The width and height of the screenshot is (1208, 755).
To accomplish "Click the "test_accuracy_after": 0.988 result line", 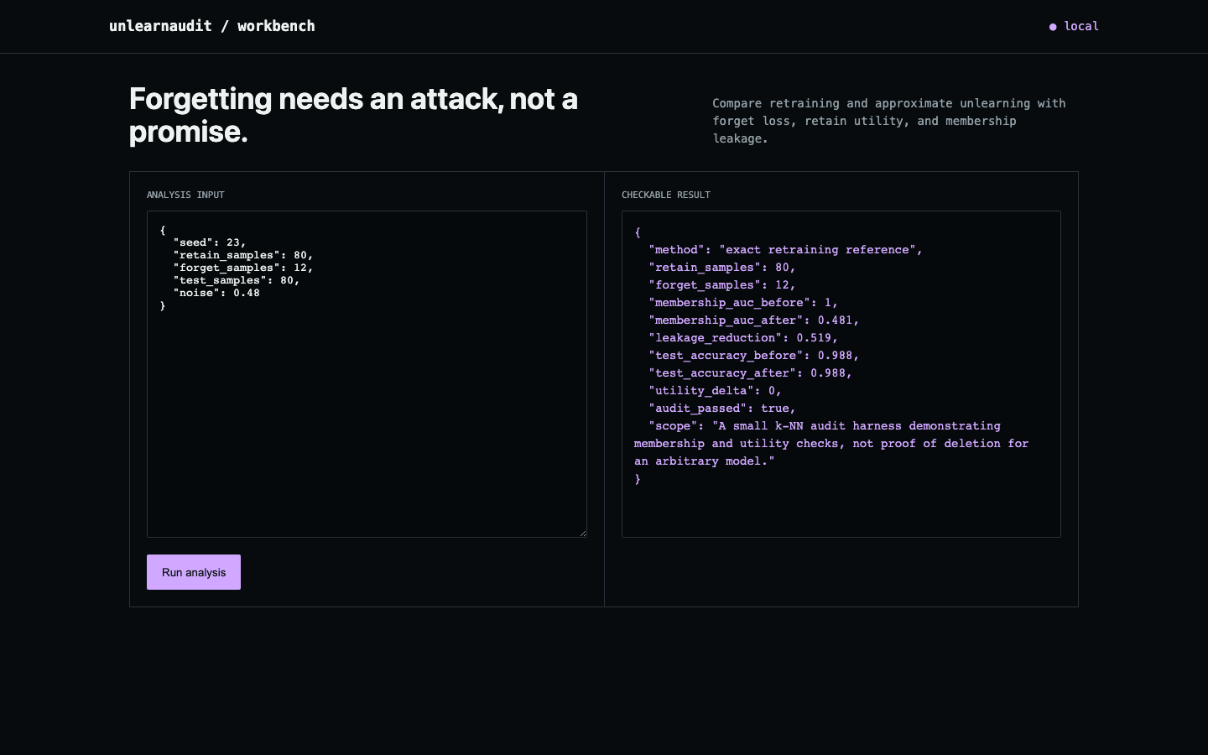I will click(750, 372).
